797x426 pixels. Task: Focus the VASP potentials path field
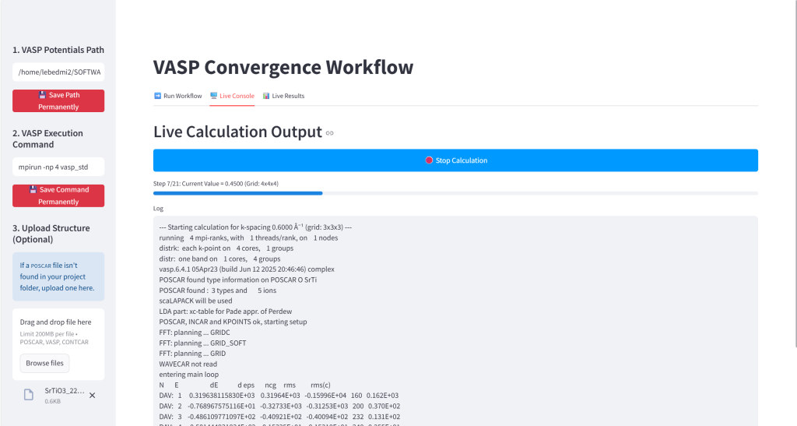point(58,72)
